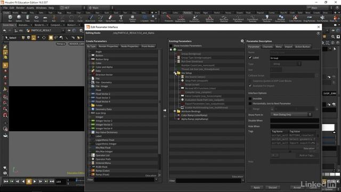
Task: Select Ramp (Color) parameter type
Action: click(102, 171)
